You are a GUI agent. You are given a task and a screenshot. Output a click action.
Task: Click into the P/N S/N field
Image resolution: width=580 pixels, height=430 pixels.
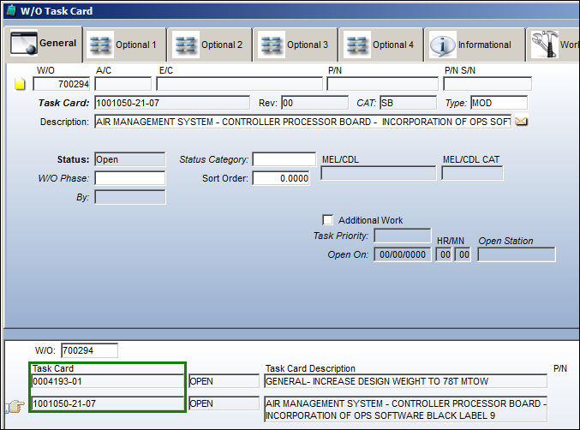487,84
